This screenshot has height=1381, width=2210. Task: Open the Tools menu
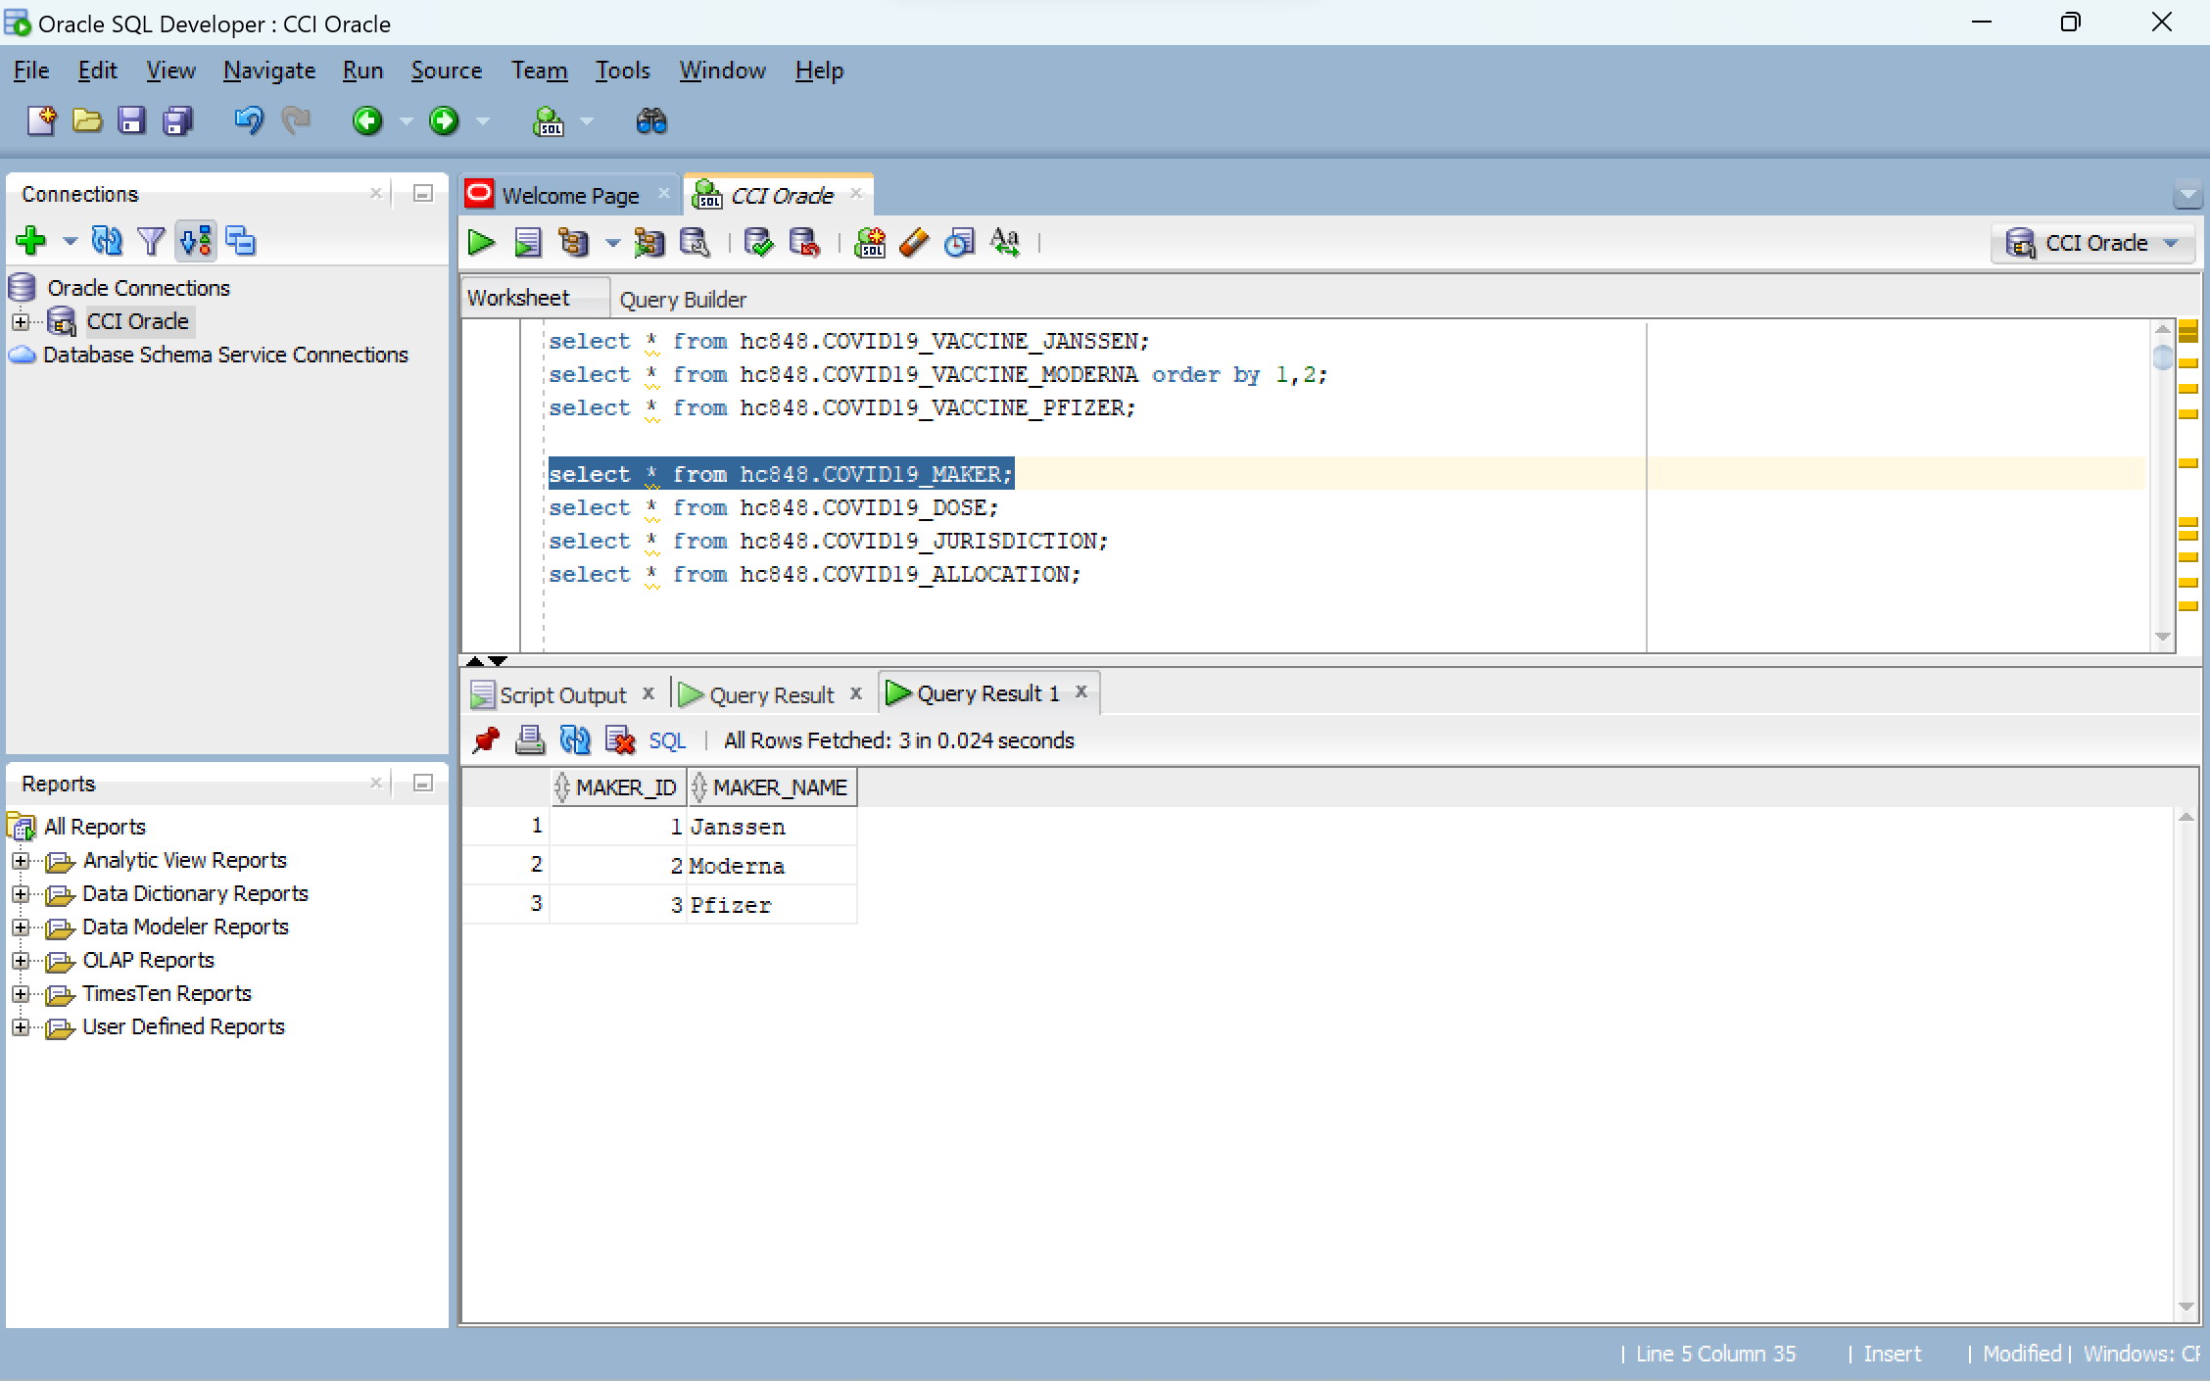(622, 70)
